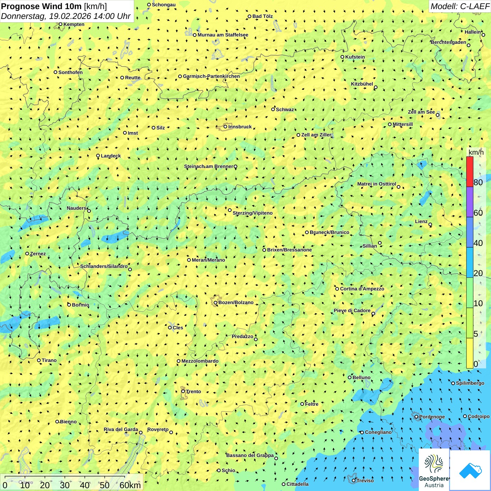This screenshot has width=491, height=491.
Task: Click the purple 60 km/h legend band
Action: pyautogui.click(x=470, y=202)
